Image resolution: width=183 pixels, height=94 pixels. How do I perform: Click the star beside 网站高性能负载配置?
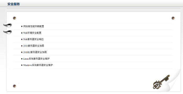[x=22, y=26]
